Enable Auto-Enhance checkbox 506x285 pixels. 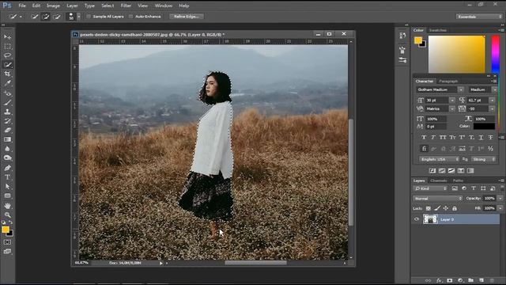pyautogui.click(x=130, y=17)
